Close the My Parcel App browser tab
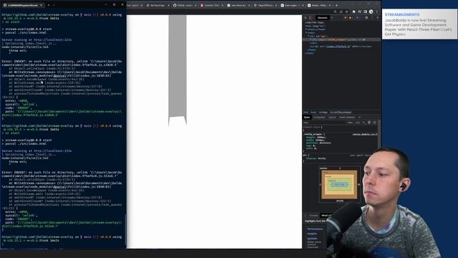 (x=169, y=5)
